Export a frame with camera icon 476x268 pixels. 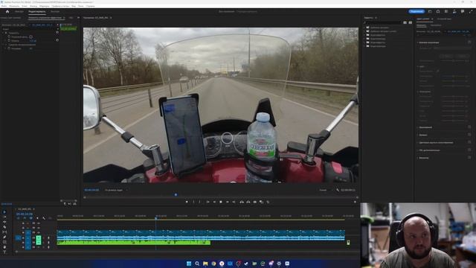255,202
